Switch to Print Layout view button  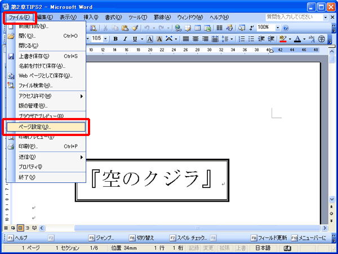(20, 227)
